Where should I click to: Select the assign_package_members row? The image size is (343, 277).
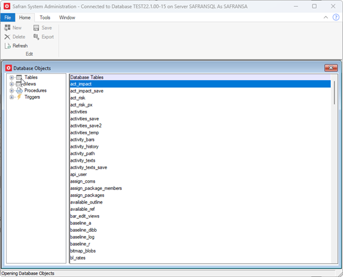[x=200, y=188]
